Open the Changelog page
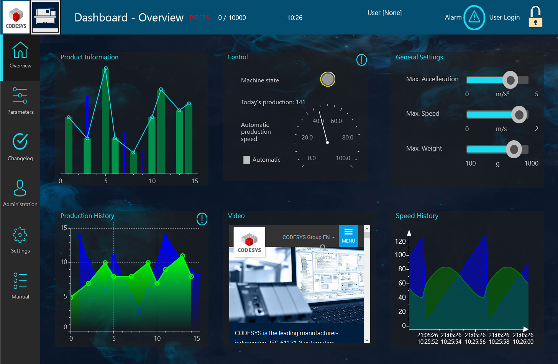Screen dimensions: 558x364 pos(20,147)
